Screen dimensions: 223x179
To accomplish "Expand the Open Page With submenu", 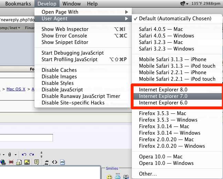I will 83,12.
